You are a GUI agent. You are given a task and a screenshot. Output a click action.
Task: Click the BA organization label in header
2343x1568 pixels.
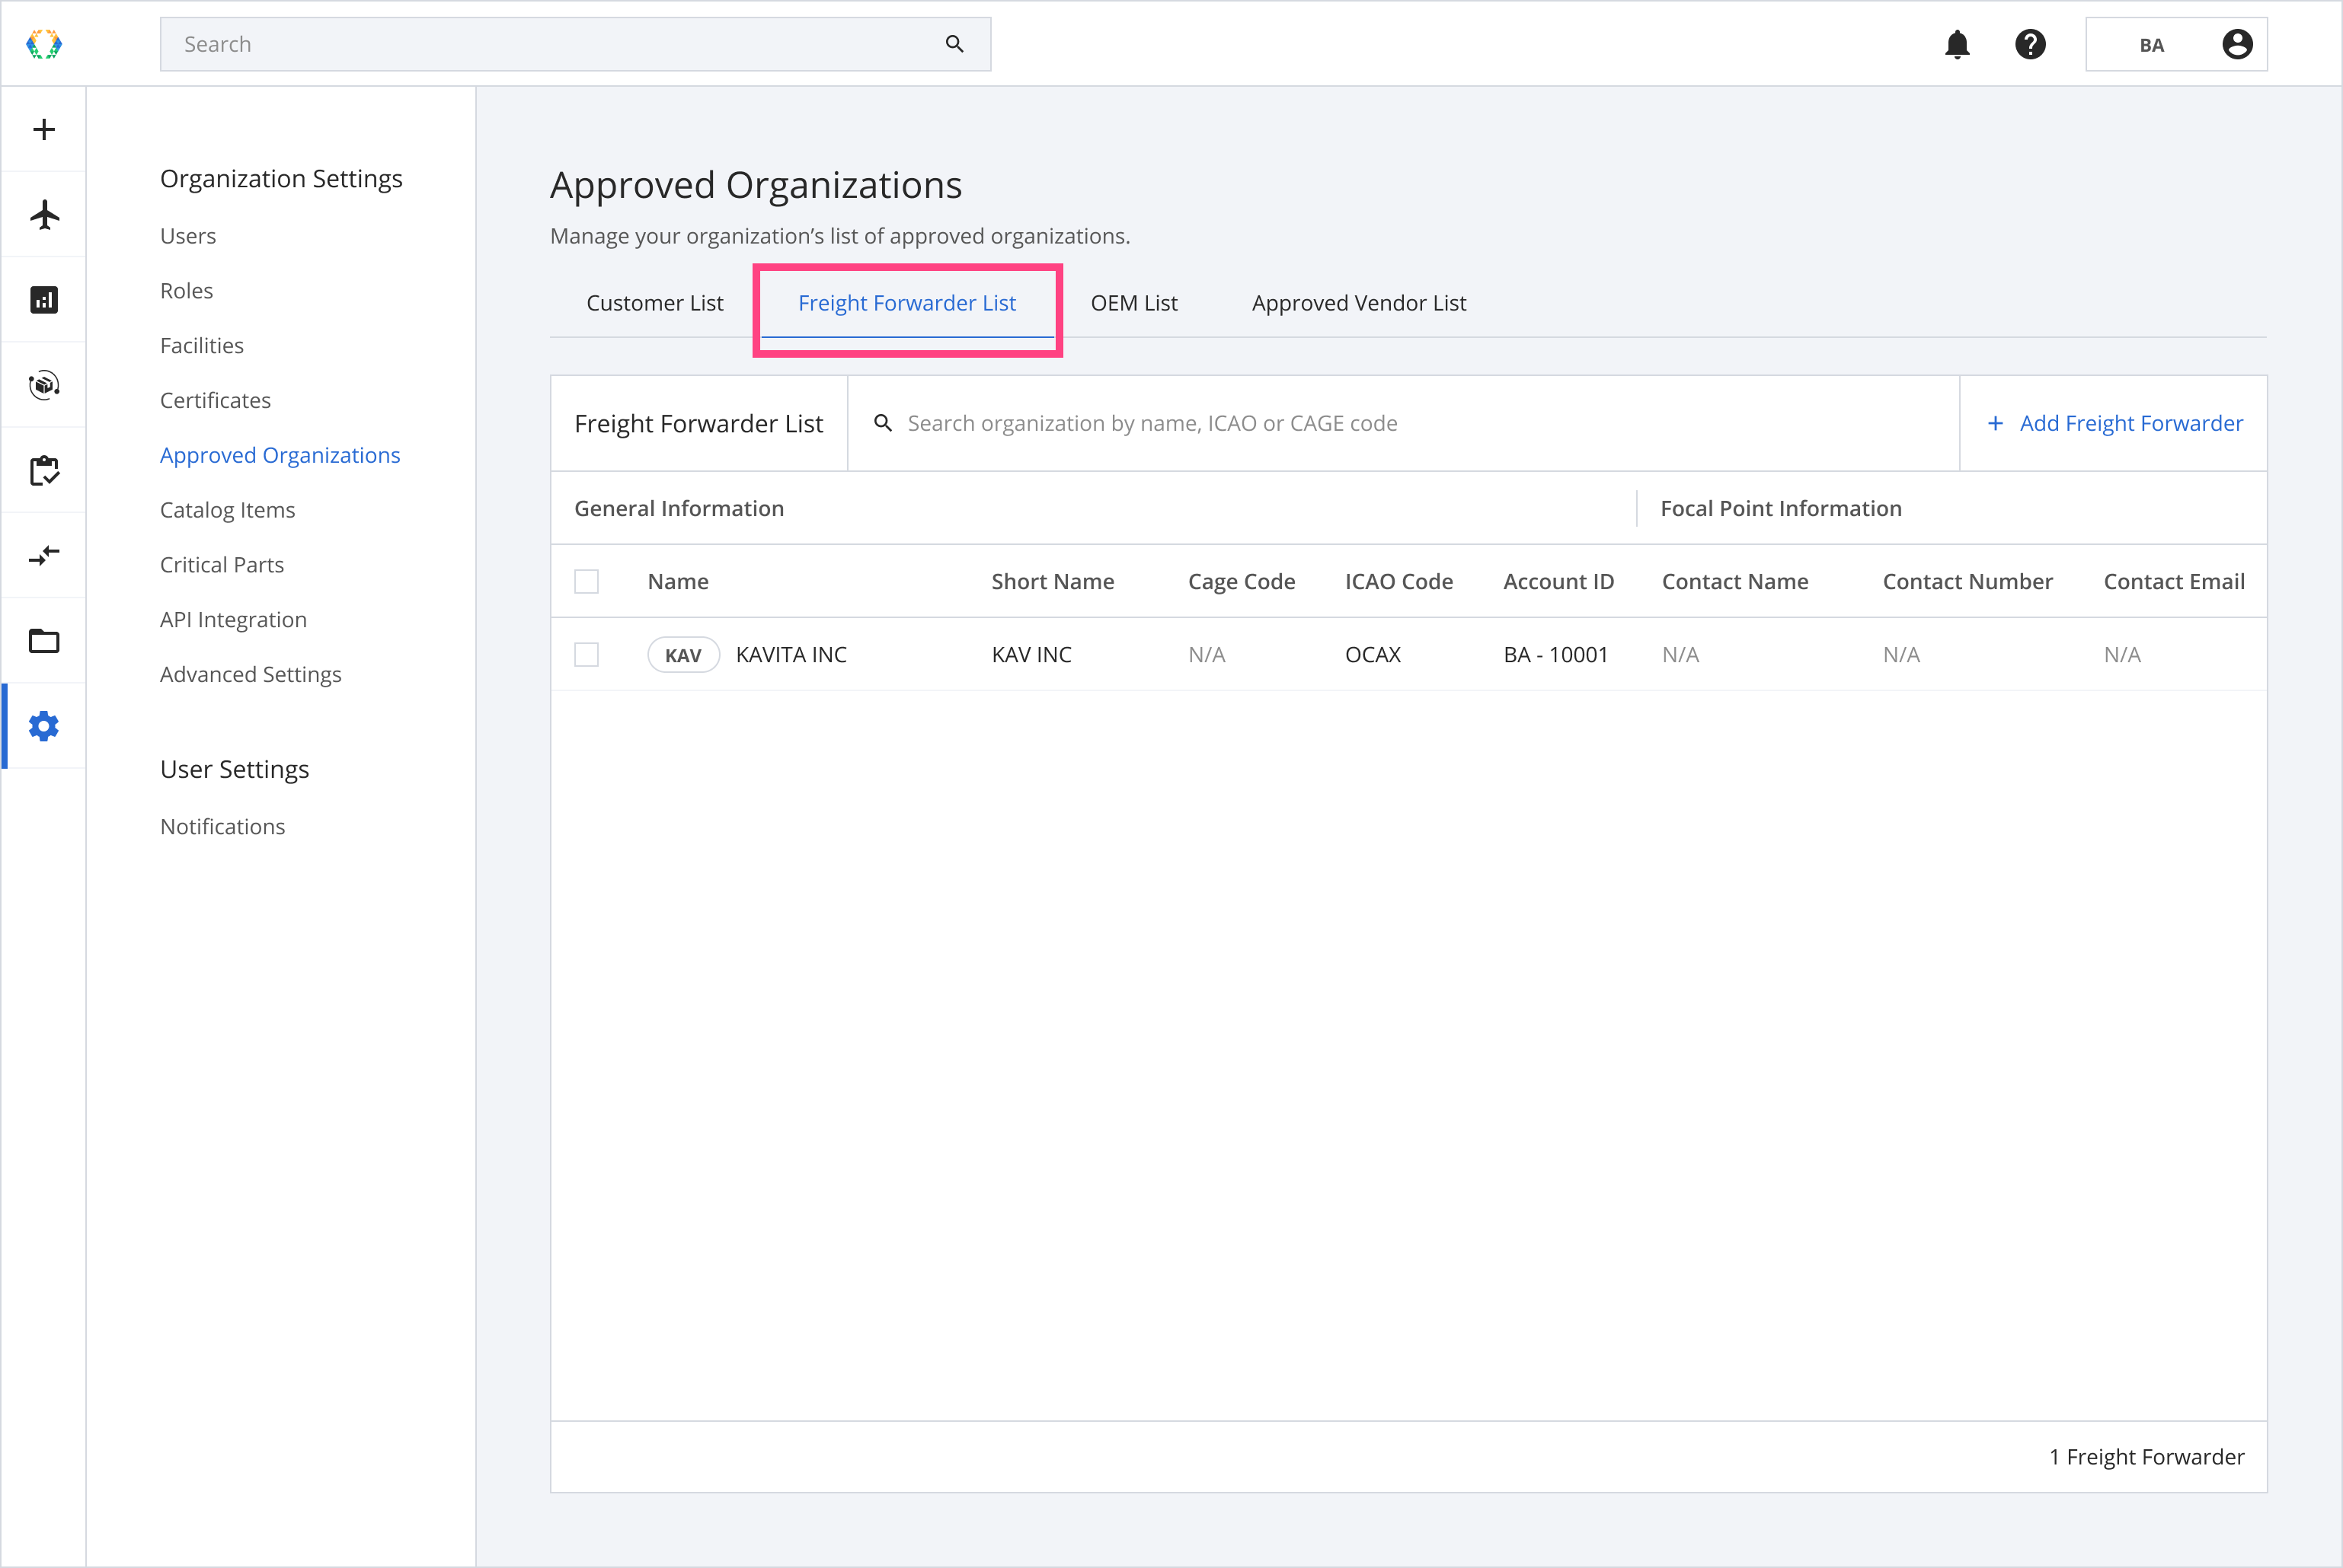tap(2151, 45)
